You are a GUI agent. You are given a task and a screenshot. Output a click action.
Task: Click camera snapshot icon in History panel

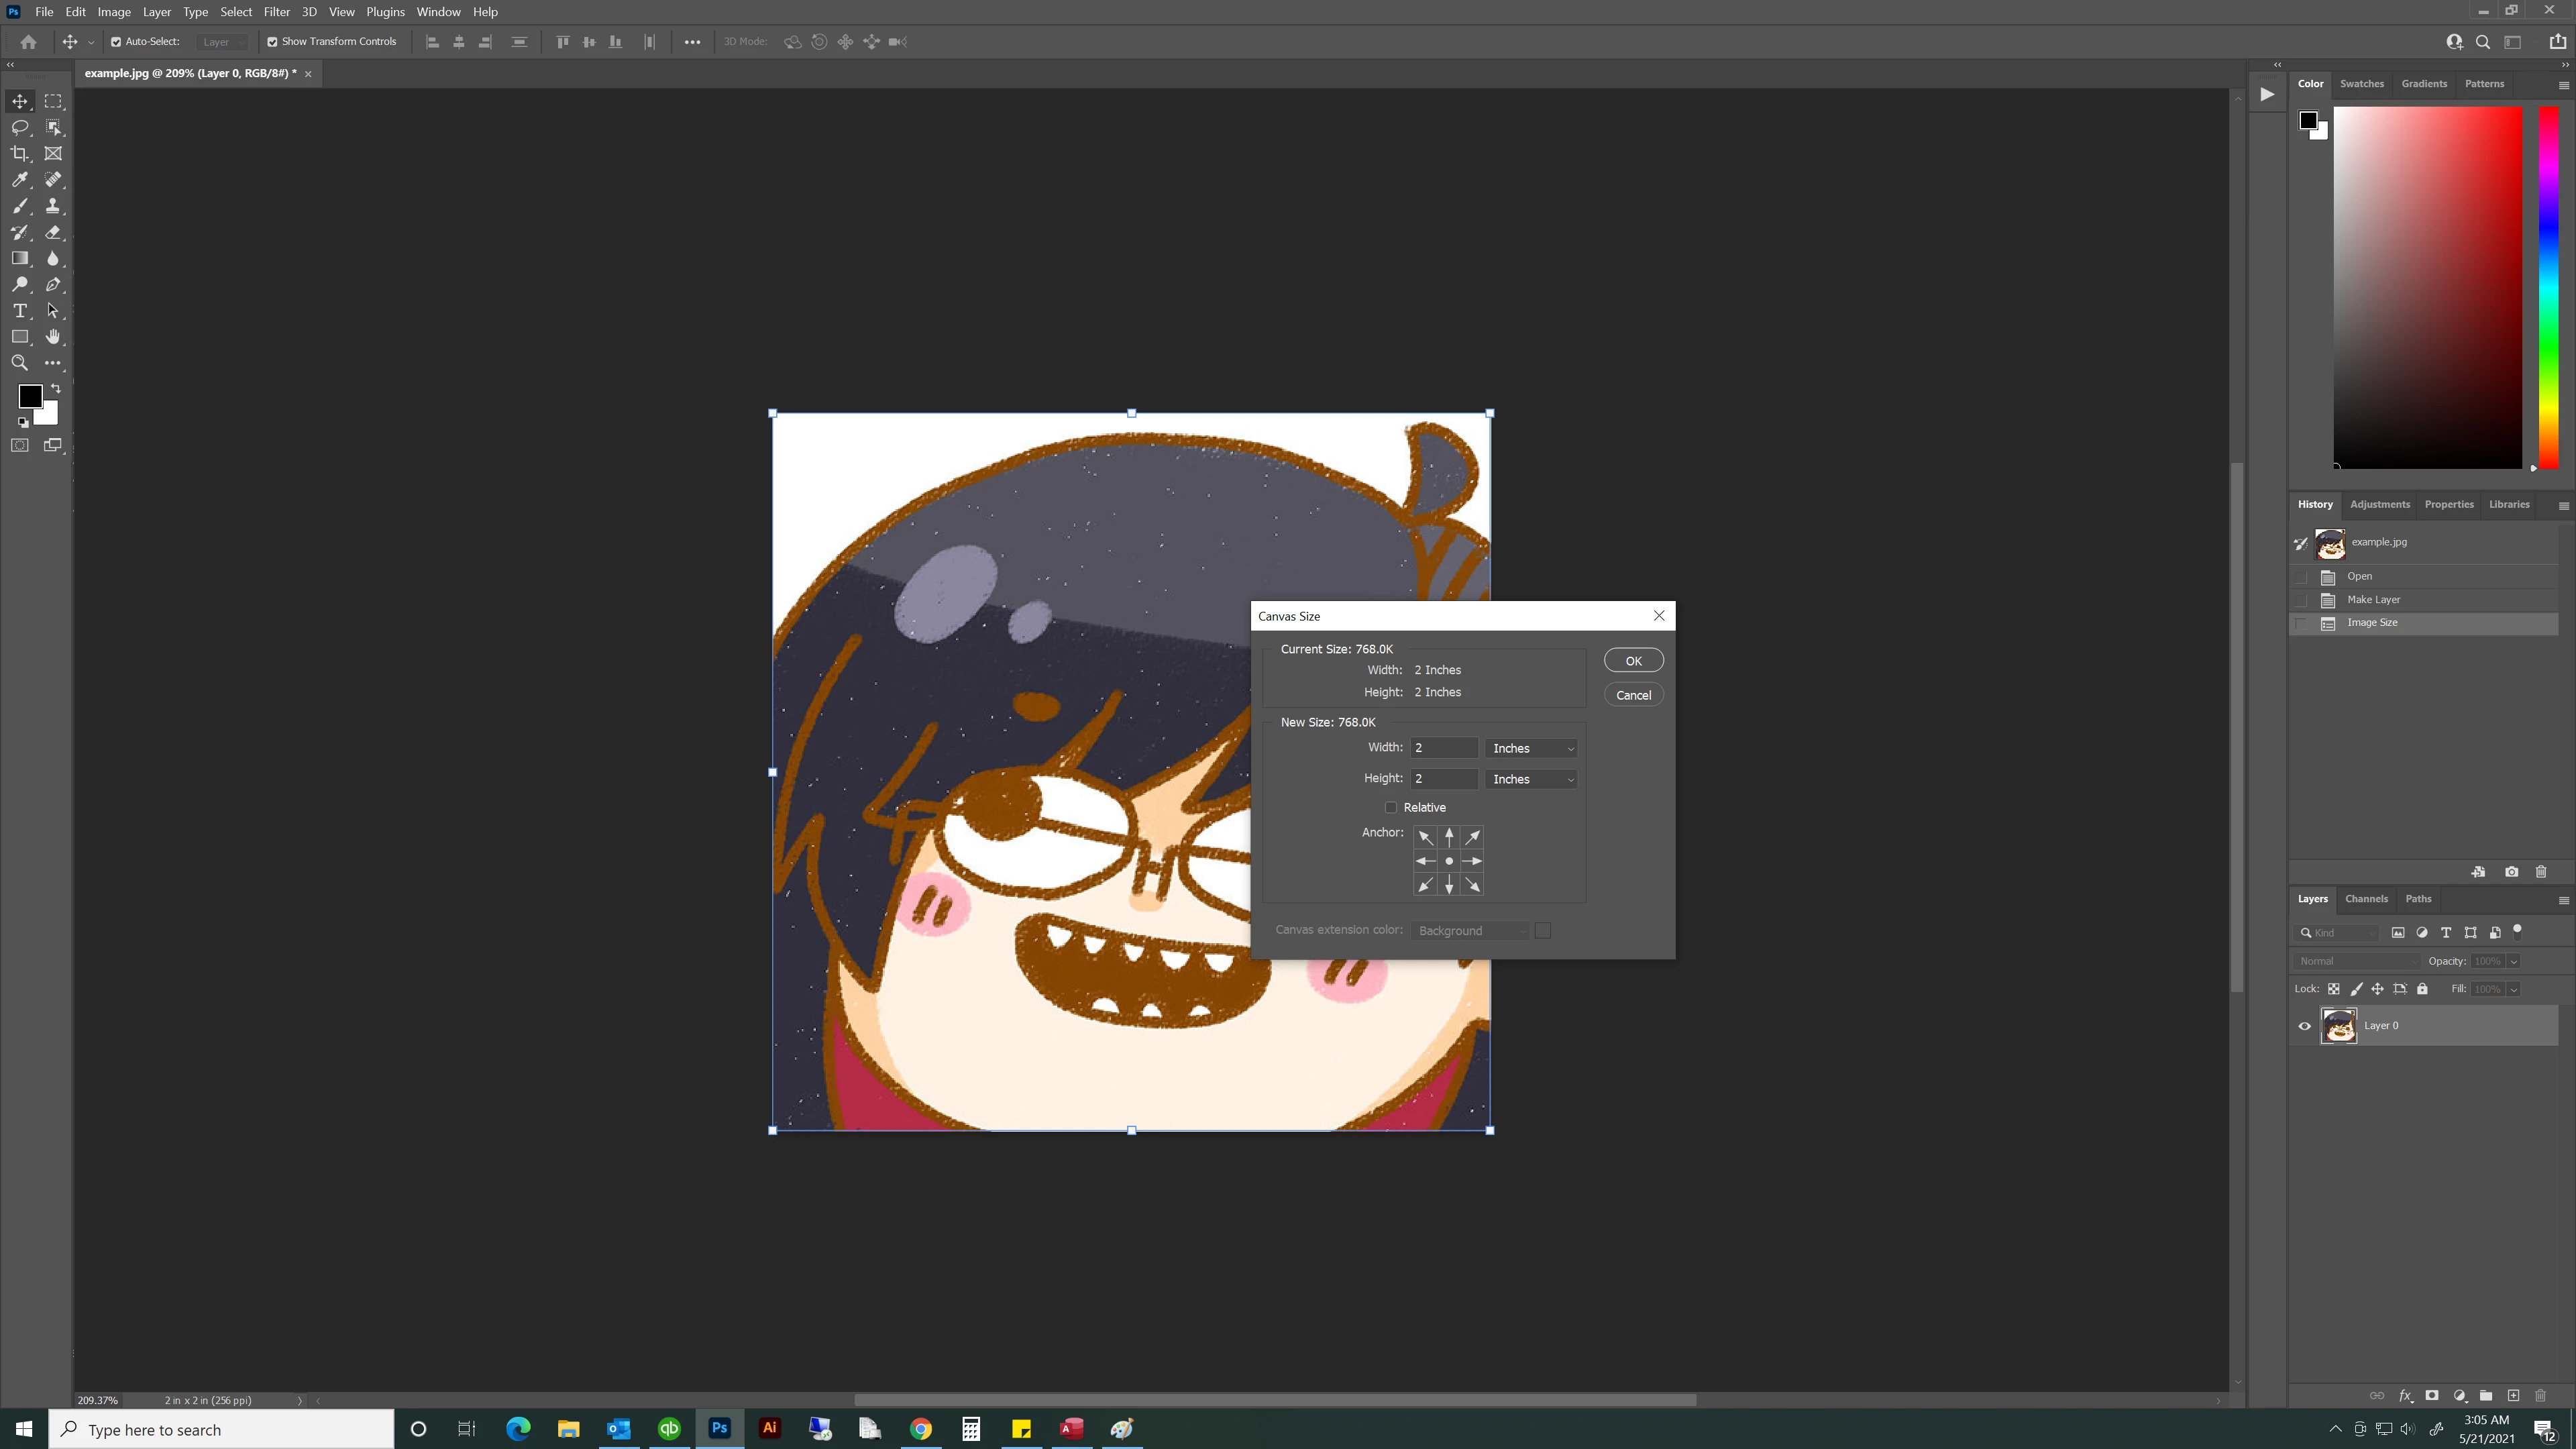(x=2511, y=872)
